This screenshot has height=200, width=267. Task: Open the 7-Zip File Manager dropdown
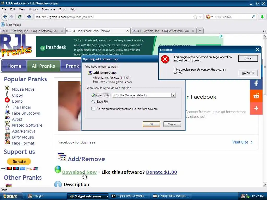point(173,95)
